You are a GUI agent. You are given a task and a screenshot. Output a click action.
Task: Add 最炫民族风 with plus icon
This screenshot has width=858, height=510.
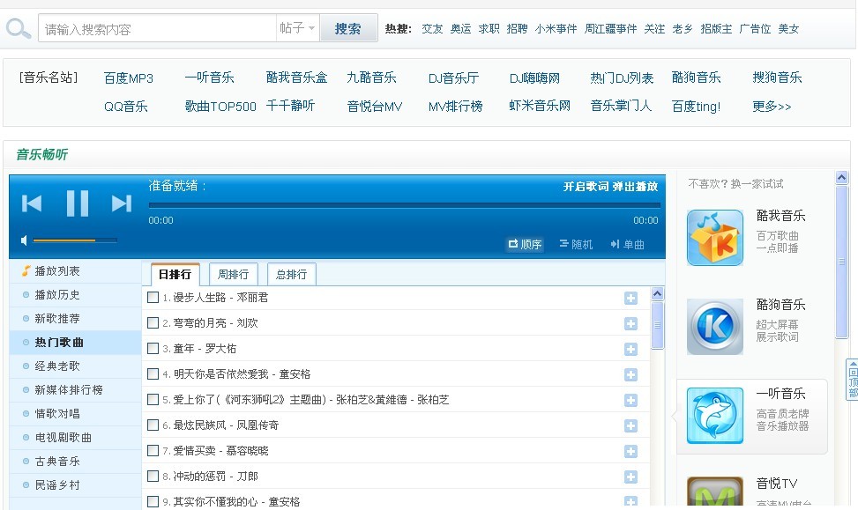point(630,425)
